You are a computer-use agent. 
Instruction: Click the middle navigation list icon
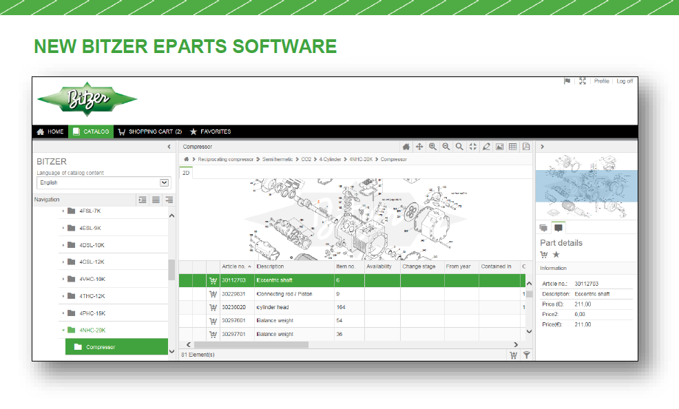coord(156,200)
